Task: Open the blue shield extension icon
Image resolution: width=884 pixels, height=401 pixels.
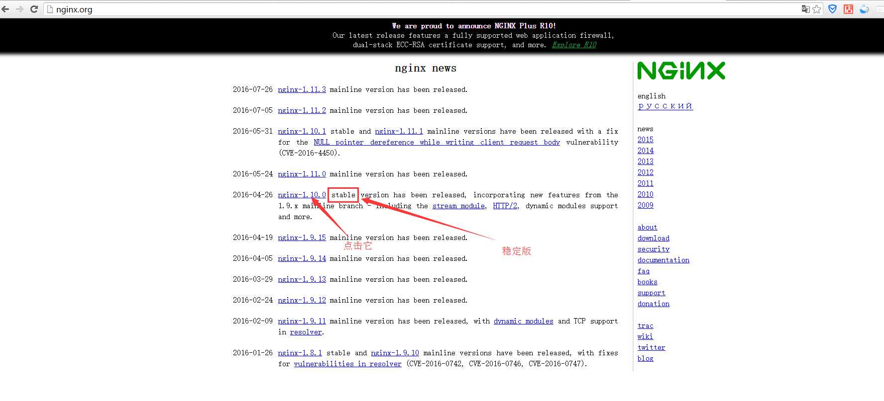Action: (832, 9)
